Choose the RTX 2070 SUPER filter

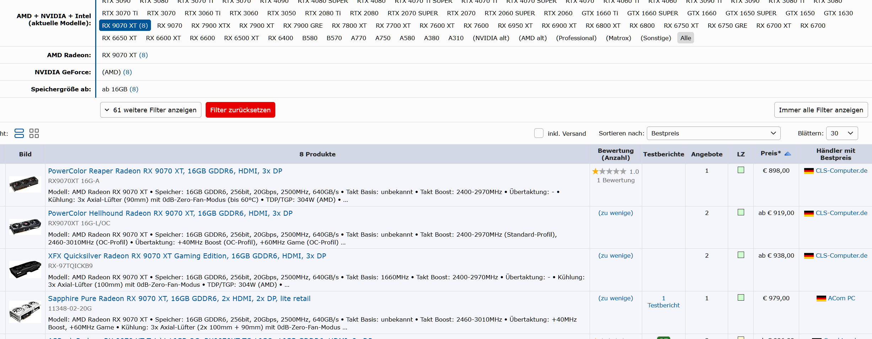point(413,13)
